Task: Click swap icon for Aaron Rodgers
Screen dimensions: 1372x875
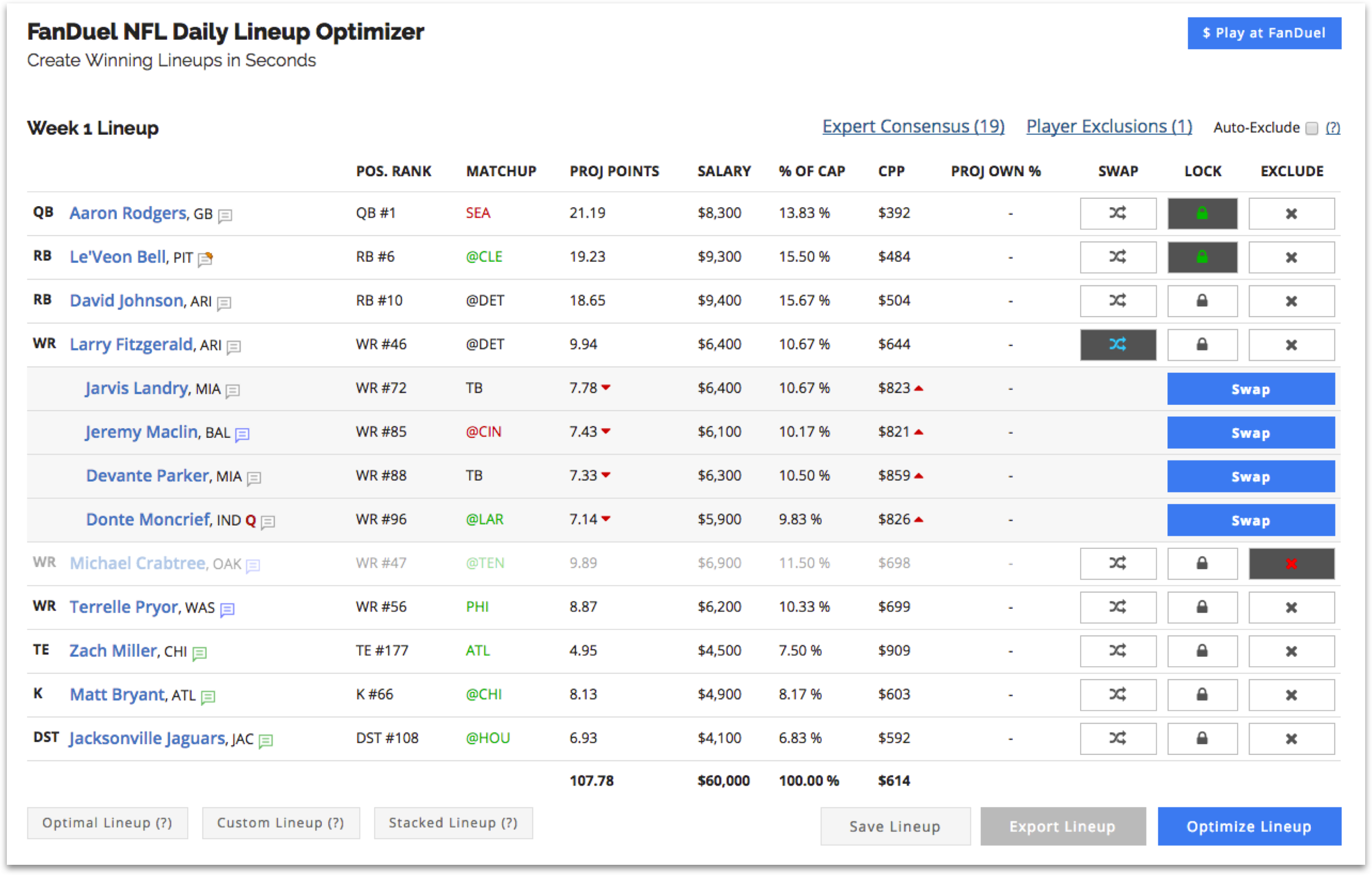Action: coord(1118,214)
